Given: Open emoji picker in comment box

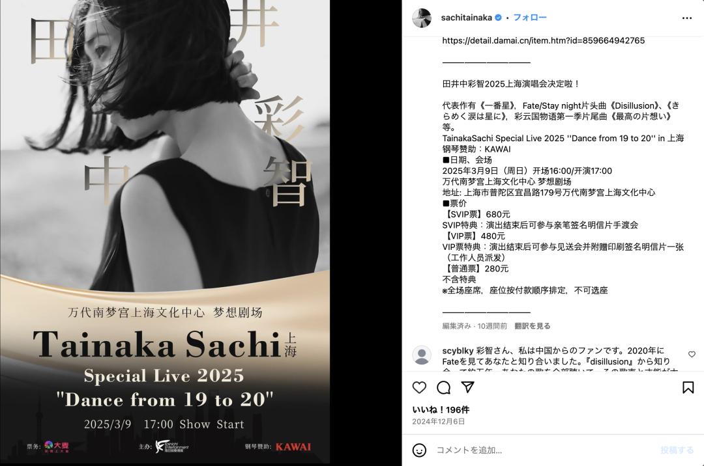Looking at the screenshot, I should [419, 450].
